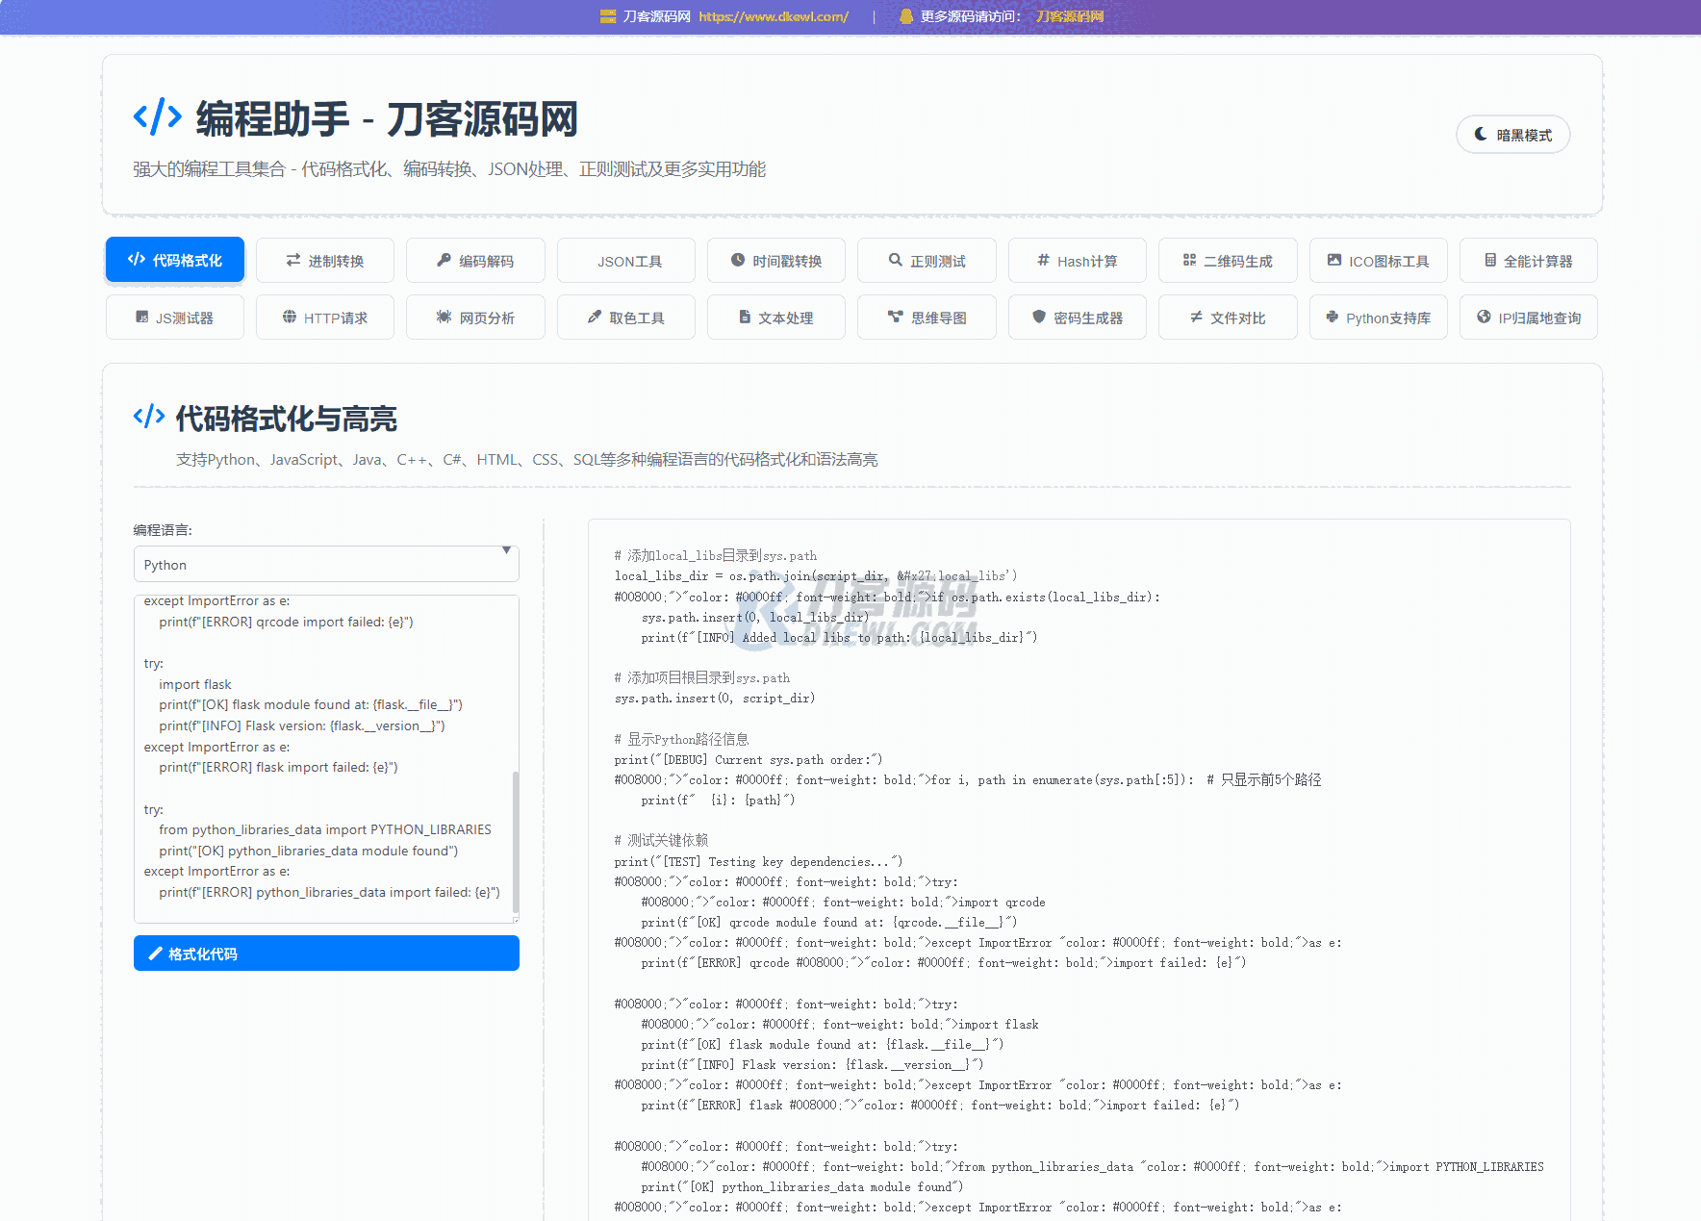Open the https://www.dkewl.com/ link
The width and height of the screenshot is (1701, 1221).
773,16
